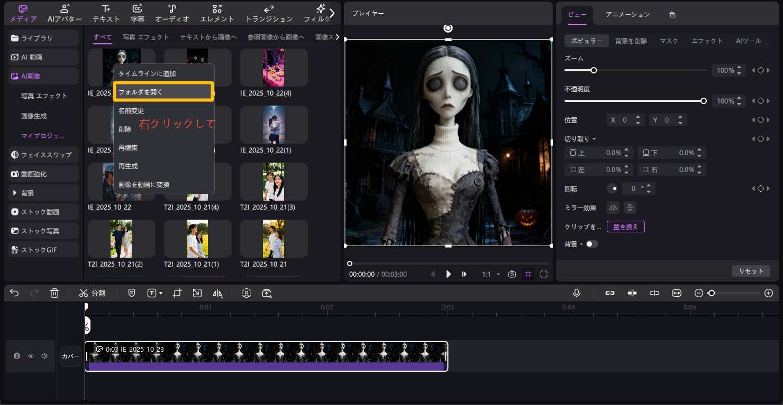Enter fullscreen preview in player

(543, 274)
